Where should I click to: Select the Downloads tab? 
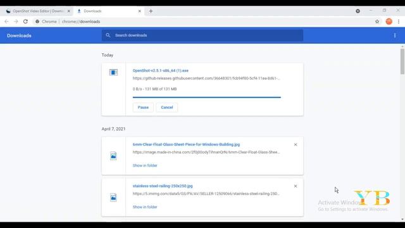pyautogui.click(x=108, y=11)
